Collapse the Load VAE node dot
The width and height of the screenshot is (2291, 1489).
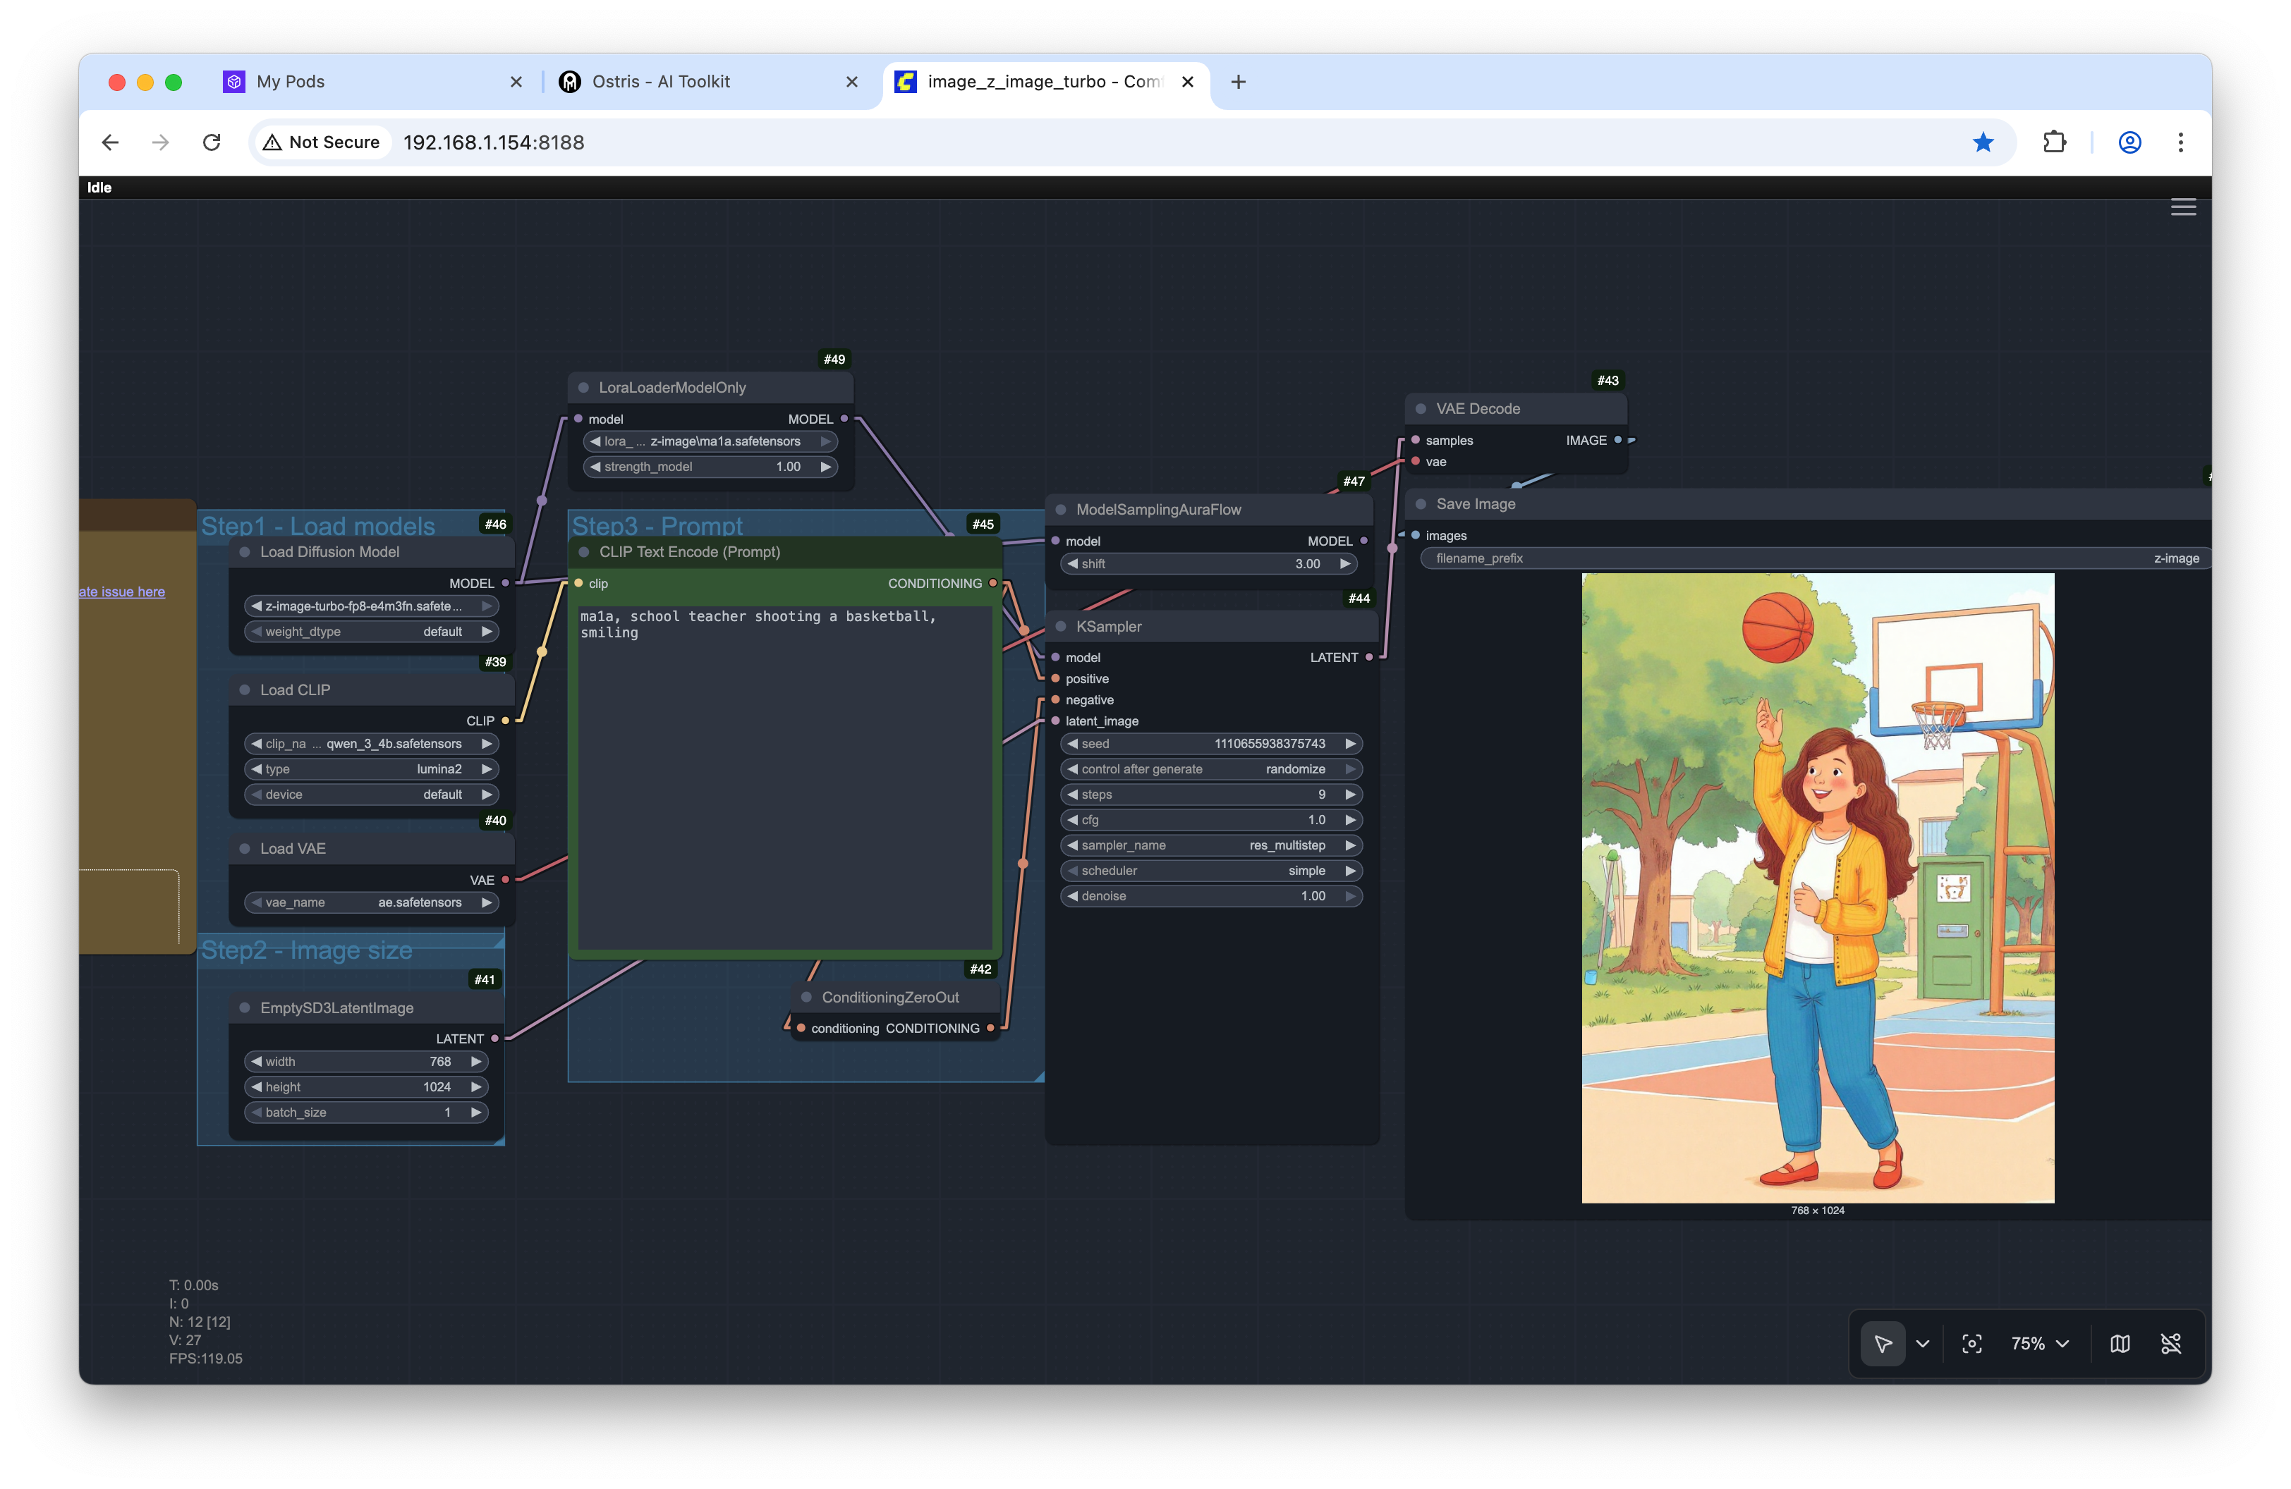[x=245, y=848]
